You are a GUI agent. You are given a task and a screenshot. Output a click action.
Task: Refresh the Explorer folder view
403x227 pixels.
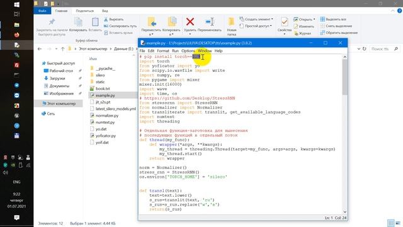pos(364,49)
